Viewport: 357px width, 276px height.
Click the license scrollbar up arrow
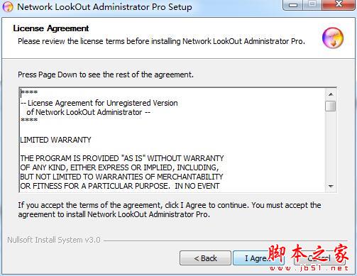pos(331,94)
